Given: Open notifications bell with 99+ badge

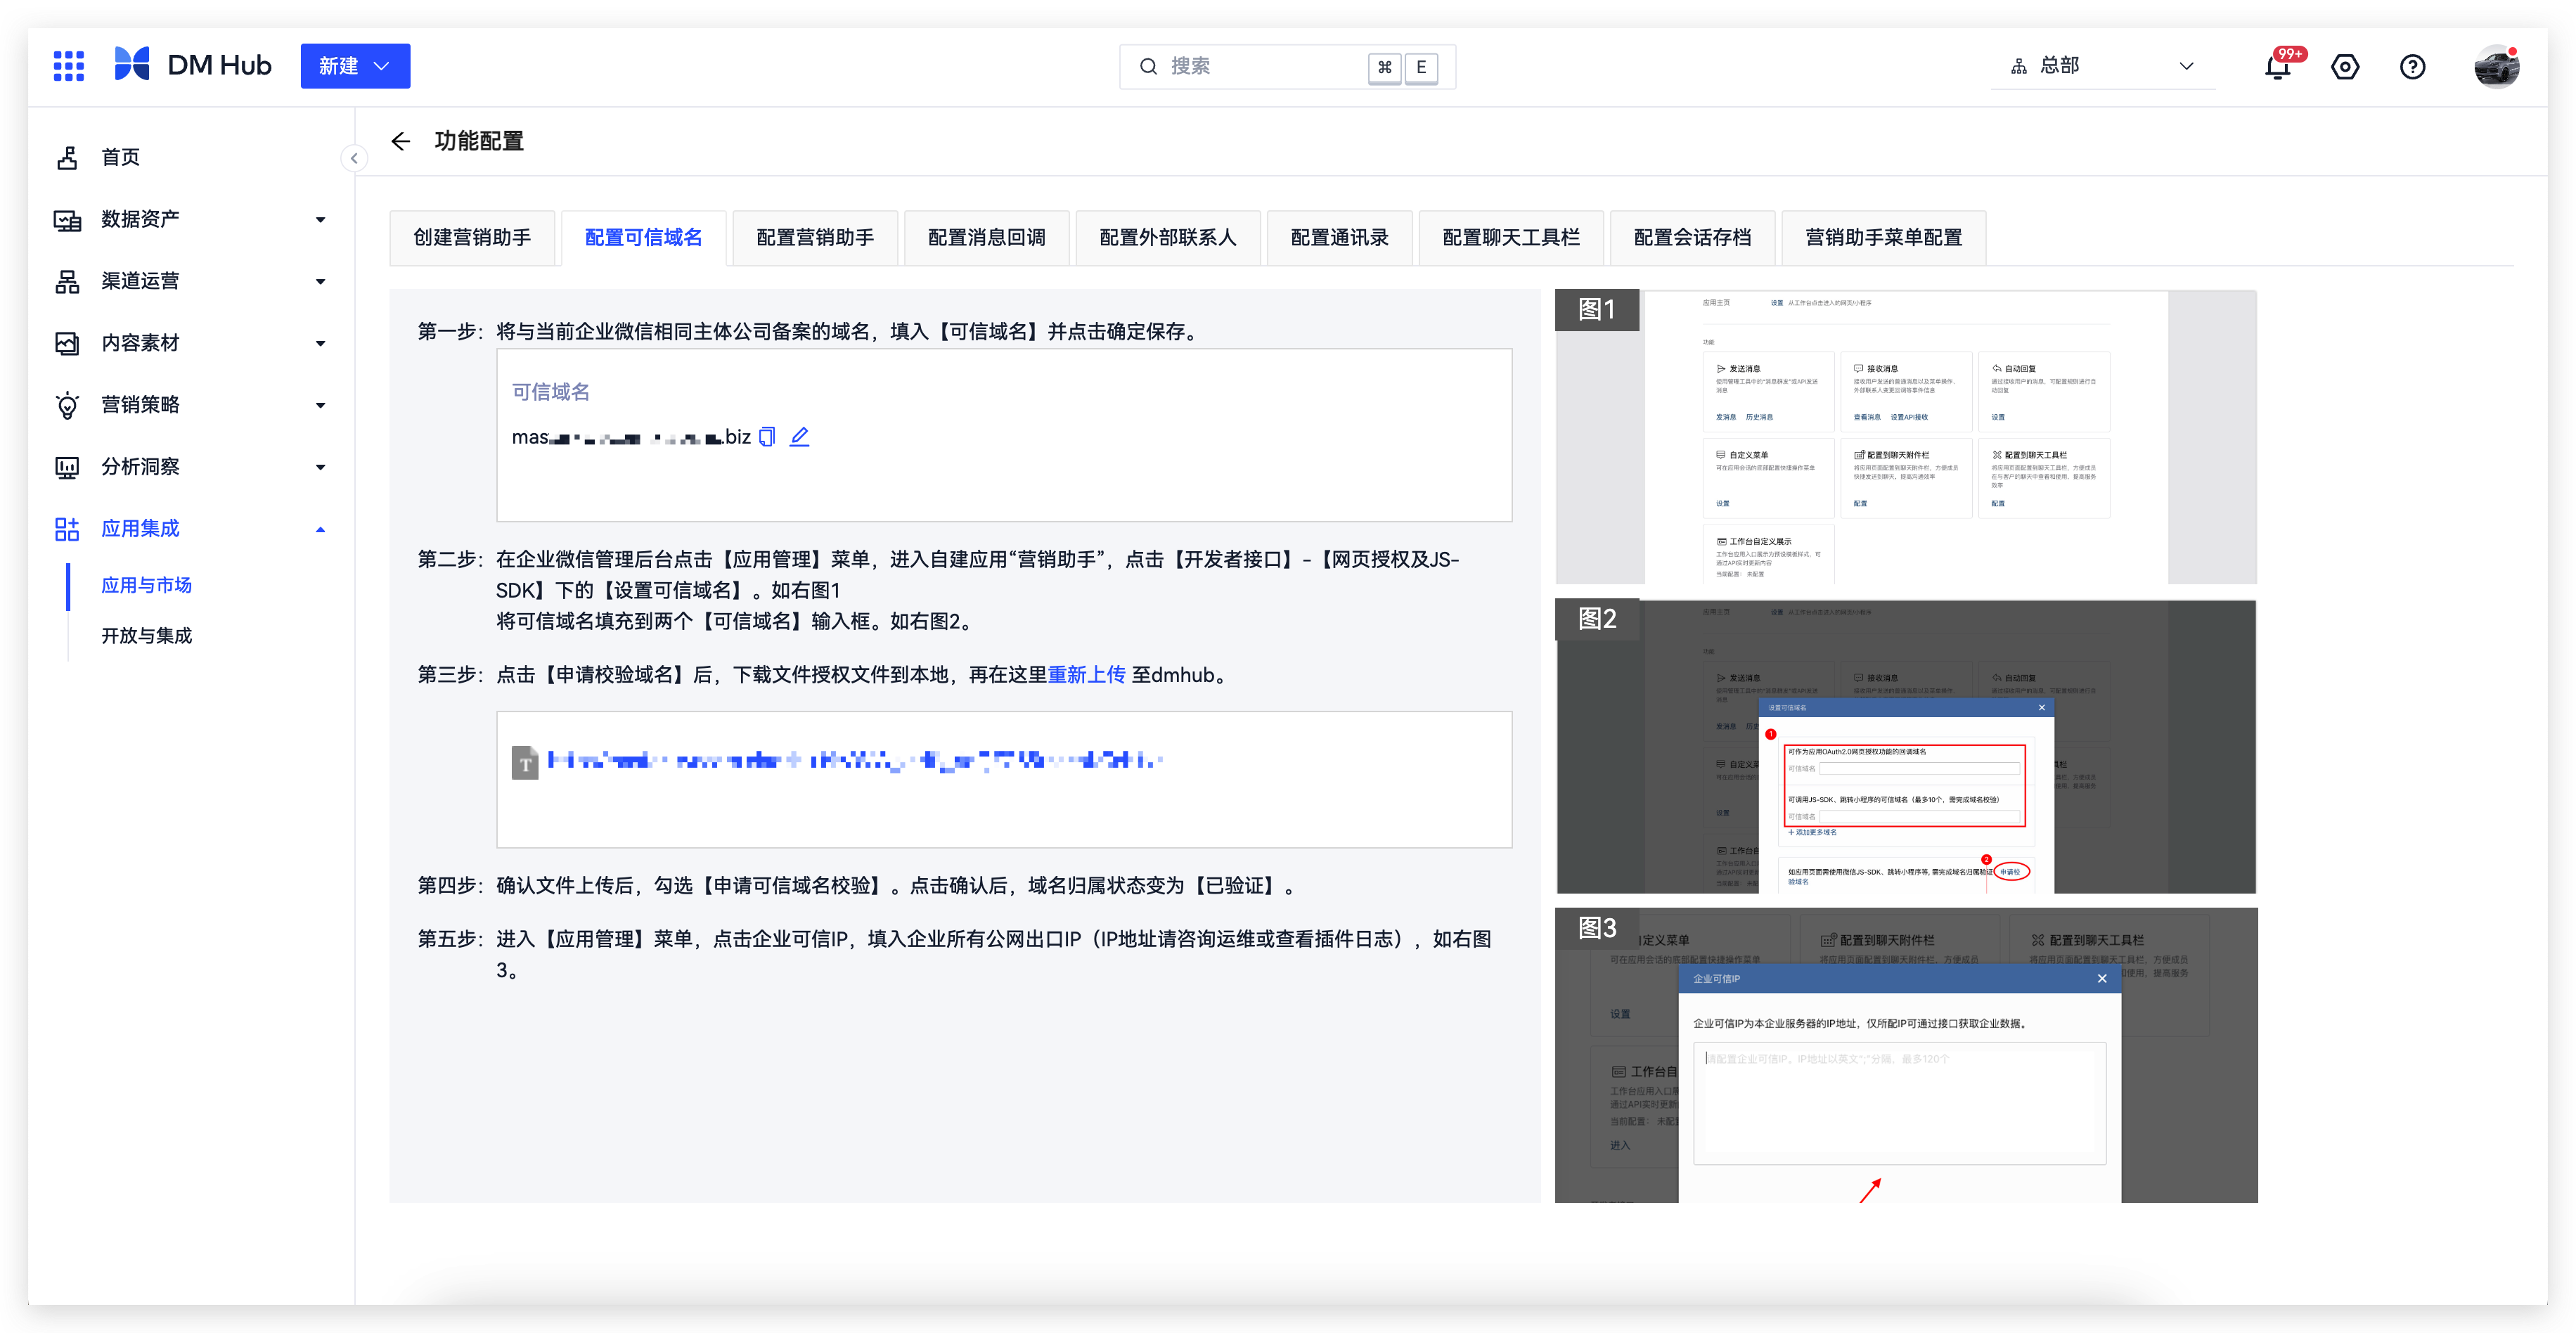Looking at the screenshot, I should tap(2278, 67).
